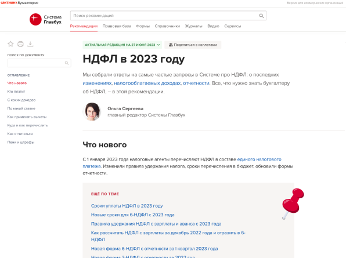Screen dimensions: 346x258
Task: Jump to Пени и штрафы section
Action: coord(21,142)
